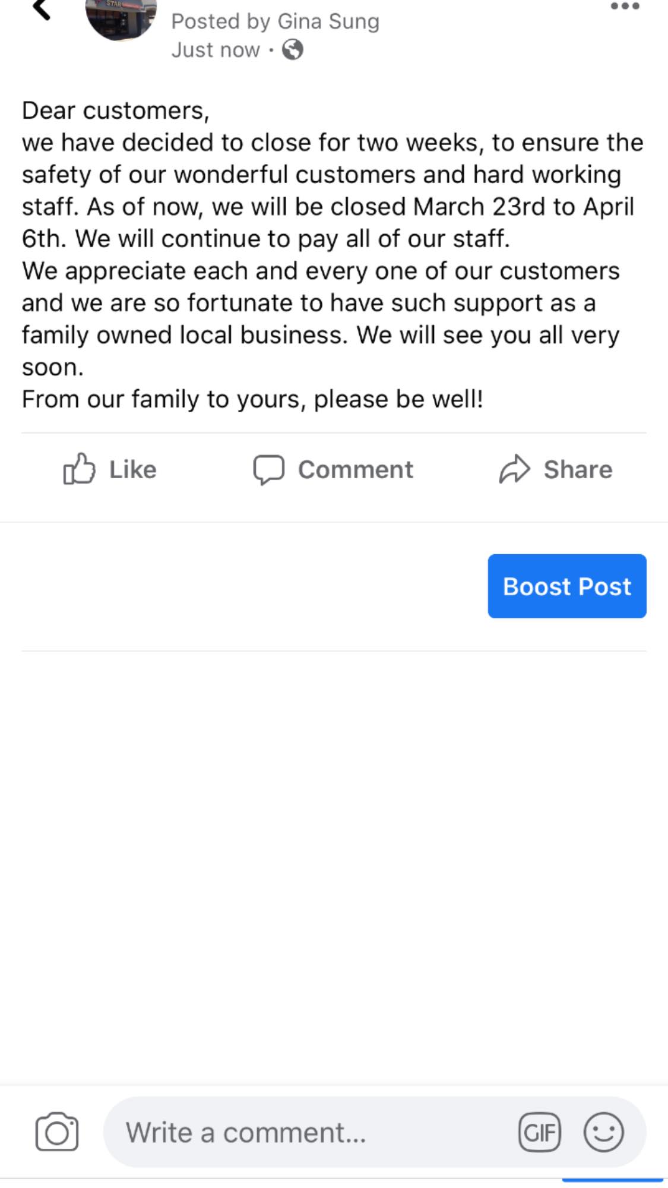Tap the Share label text
Screen dimensions: 668x1188
click(578, 470)
